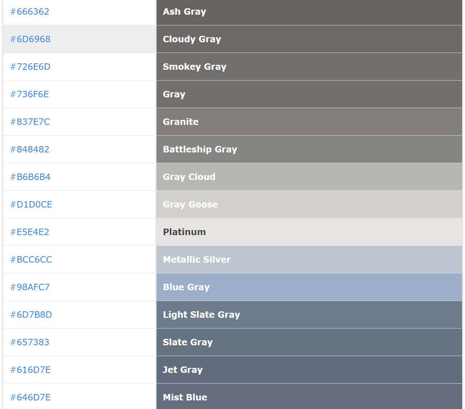Choose the Blue Gray color swatch

pyautogui.click(x=309, y=287)
